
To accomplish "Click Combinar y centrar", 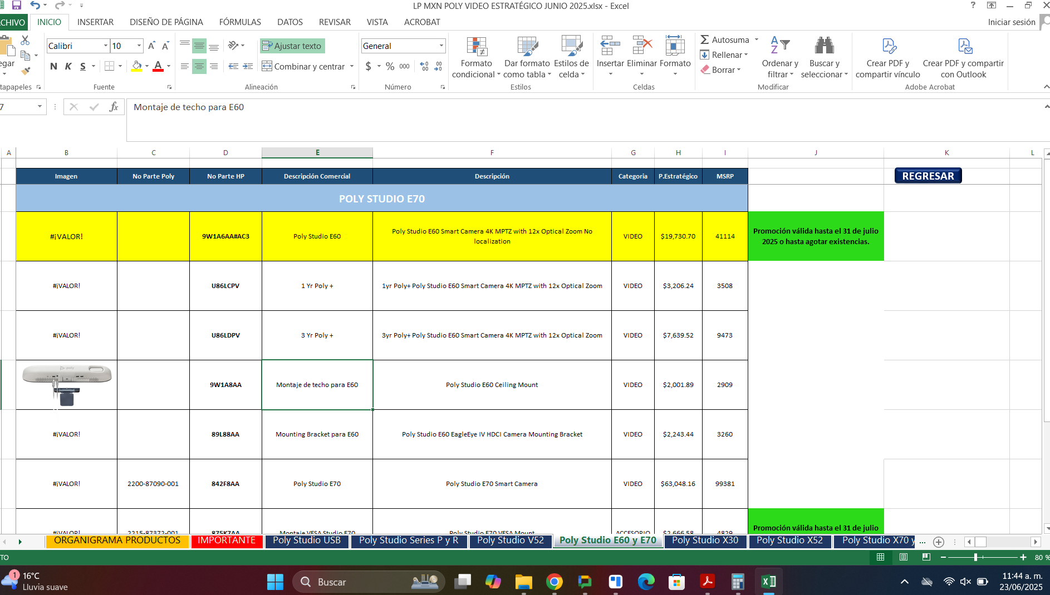I will tap(303, 66).
